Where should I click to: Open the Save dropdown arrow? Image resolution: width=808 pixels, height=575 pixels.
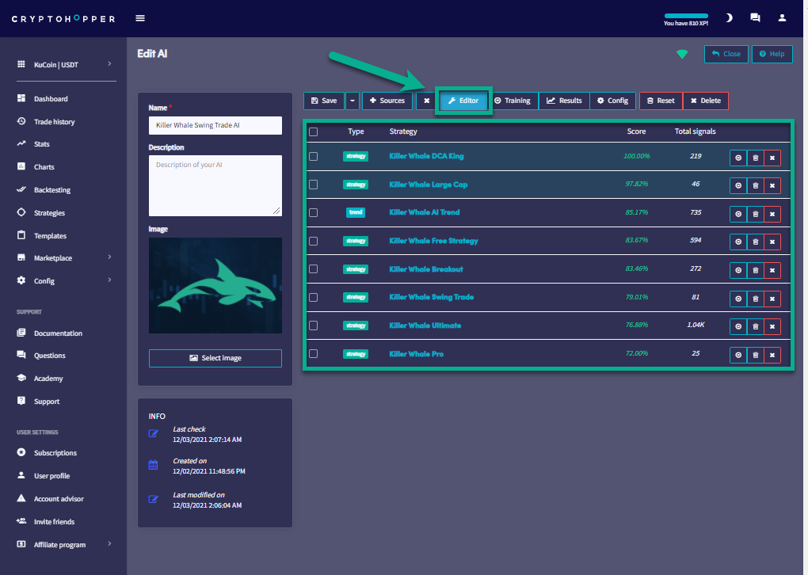(353, 101)
